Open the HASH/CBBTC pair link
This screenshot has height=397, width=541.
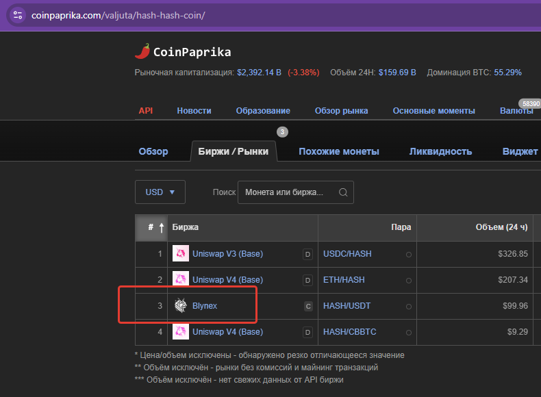coord(349,332)
